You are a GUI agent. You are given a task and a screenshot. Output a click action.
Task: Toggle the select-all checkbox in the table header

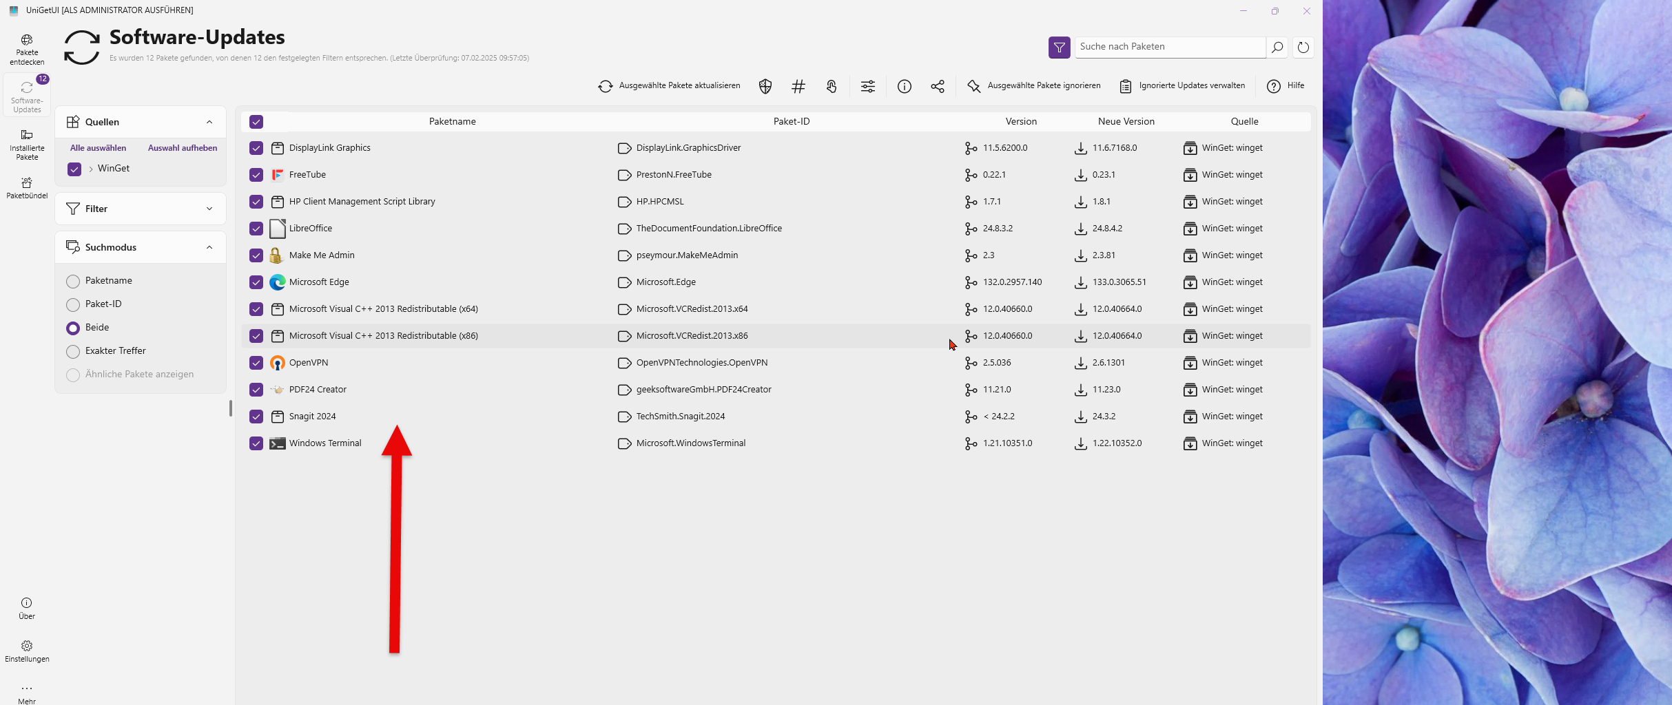coord(256,122)
